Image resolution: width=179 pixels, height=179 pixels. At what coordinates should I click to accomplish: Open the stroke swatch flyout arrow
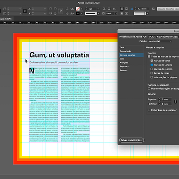[81, 14]
